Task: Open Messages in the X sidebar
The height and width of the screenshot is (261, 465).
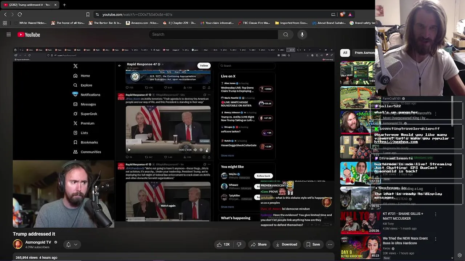Action: [x=85, y=104]
